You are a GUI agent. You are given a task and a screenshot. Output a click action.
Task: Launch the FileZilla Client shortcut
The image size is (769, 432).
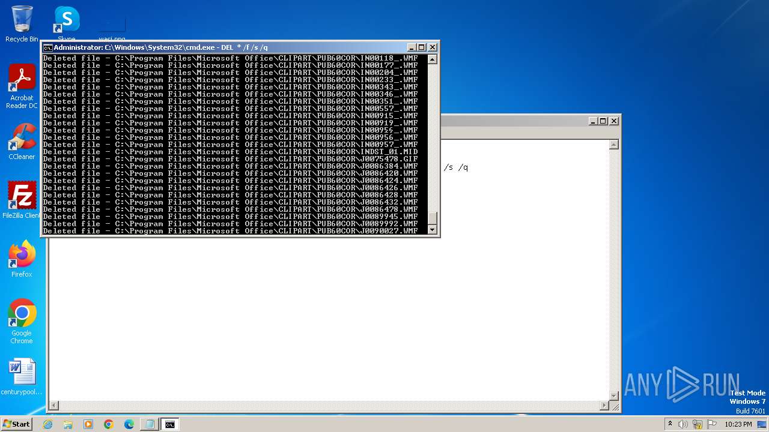click(22, 200)
